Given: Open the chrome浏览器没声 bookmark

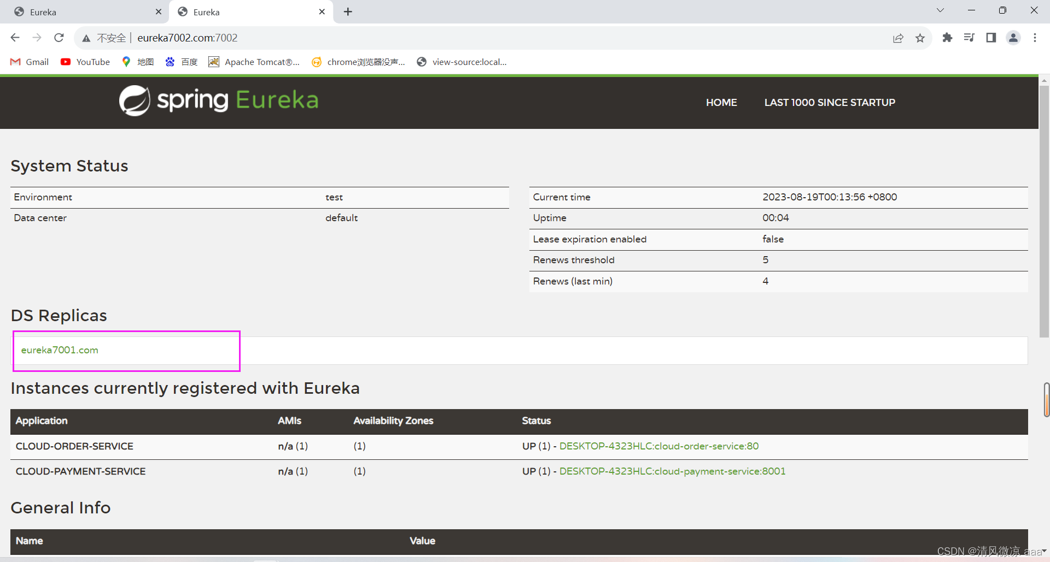Looking at the screenshot, I should click(x=358, y=62).
